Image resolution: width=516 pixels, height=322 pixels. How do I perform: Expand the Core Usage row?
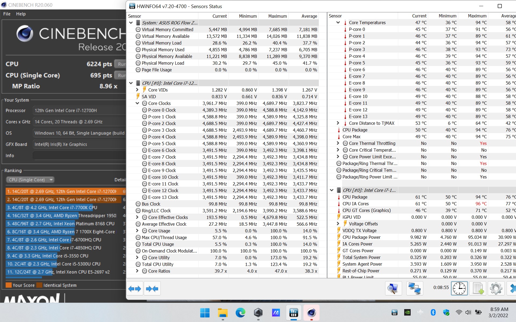pyautogui.click(x=137, y=230)
